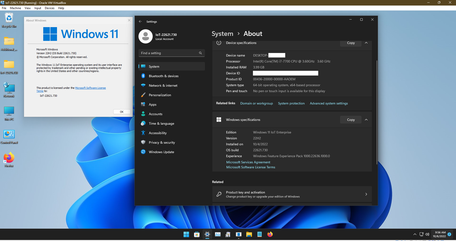The height and width of the screenshot is (241, 456).
Task: Open the notification count badge
Action: [x=450, y=234]
